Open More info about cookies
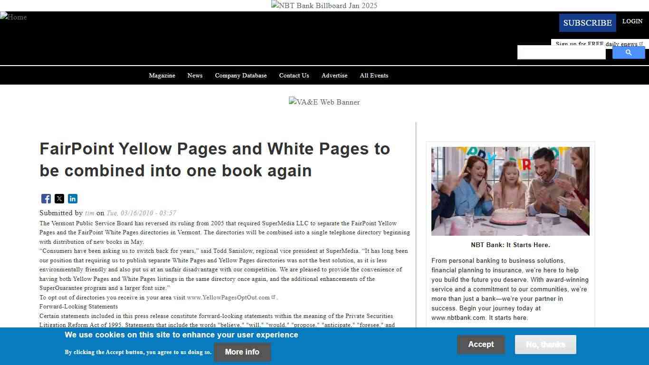649x365 pixels. pyautogui.click(x=242, y=352)
